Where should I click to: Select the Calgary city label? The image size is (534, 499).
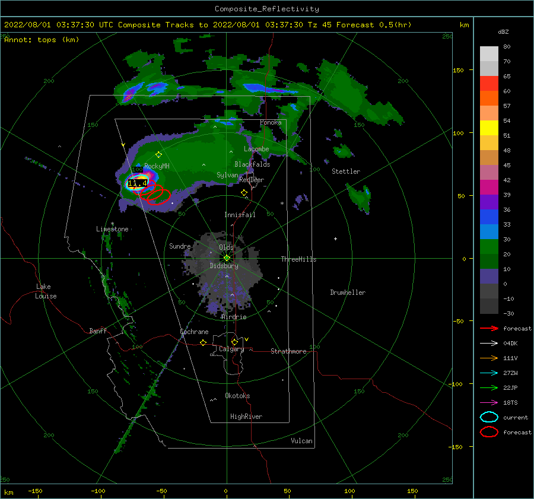click(x=231, y=349)
